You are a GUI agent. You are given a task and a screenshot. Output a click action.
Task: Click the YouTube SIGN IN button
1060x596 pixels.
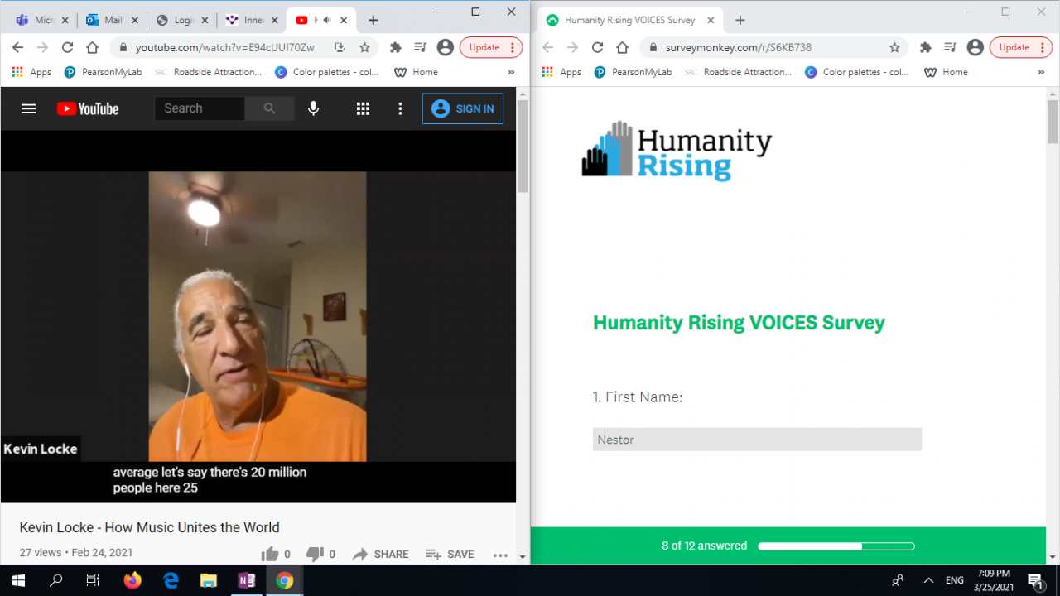coord(463,108)
